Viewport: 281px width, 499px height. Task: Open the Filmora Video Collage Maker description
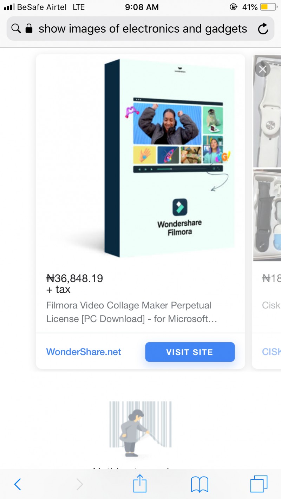pyautogui.click(x=129, y=312)
